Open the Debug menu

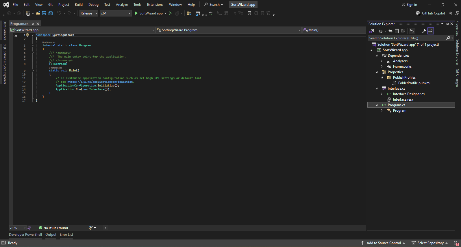pos(93,5)
